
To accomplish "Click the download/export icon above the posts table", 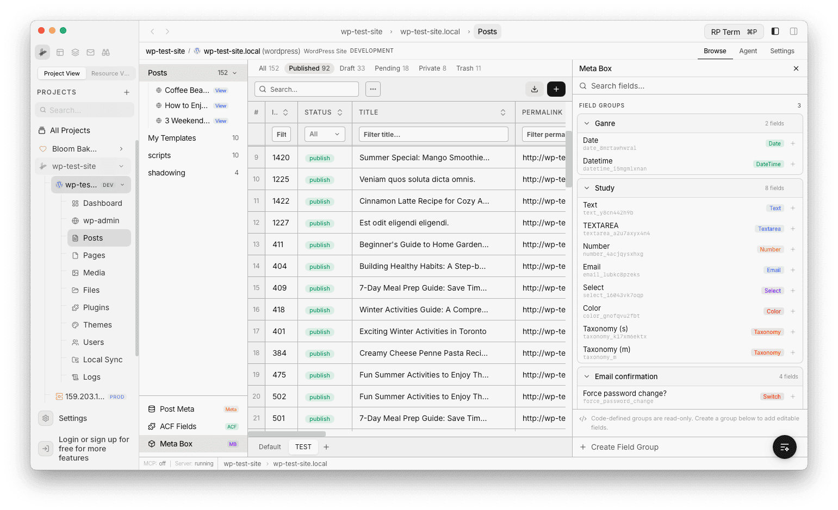I will coord(534,89).
